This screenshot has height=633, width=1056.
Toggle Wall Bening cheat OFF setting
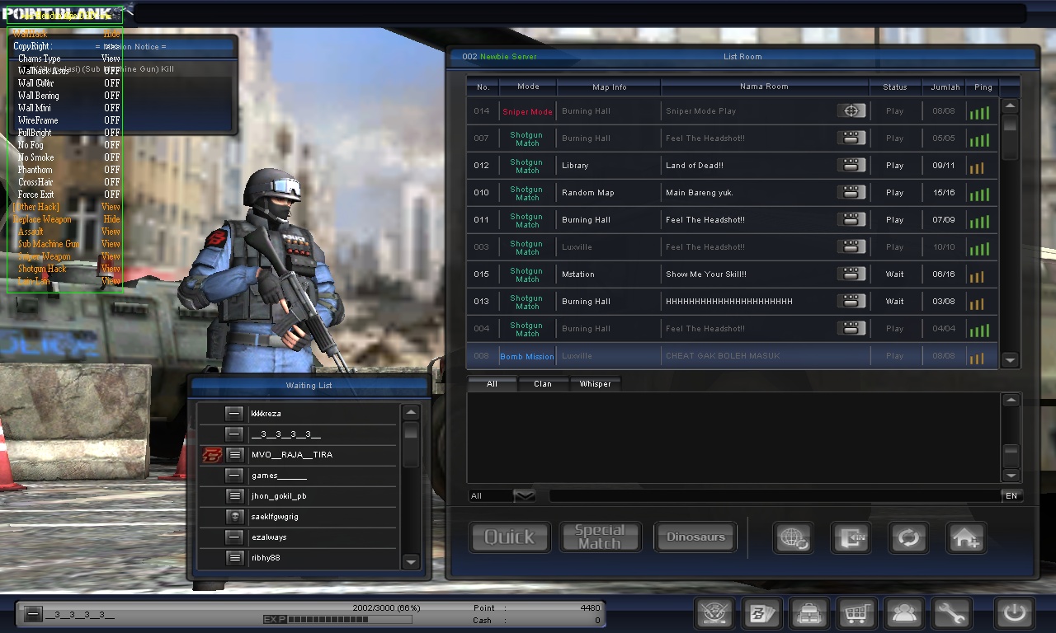(111, 96)
